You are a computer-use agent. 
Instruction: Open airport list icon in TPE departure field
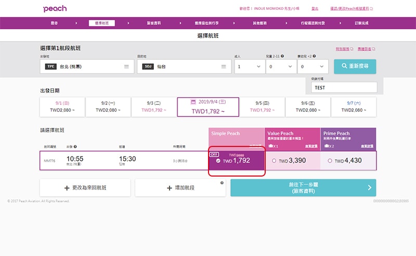(126, 66)
